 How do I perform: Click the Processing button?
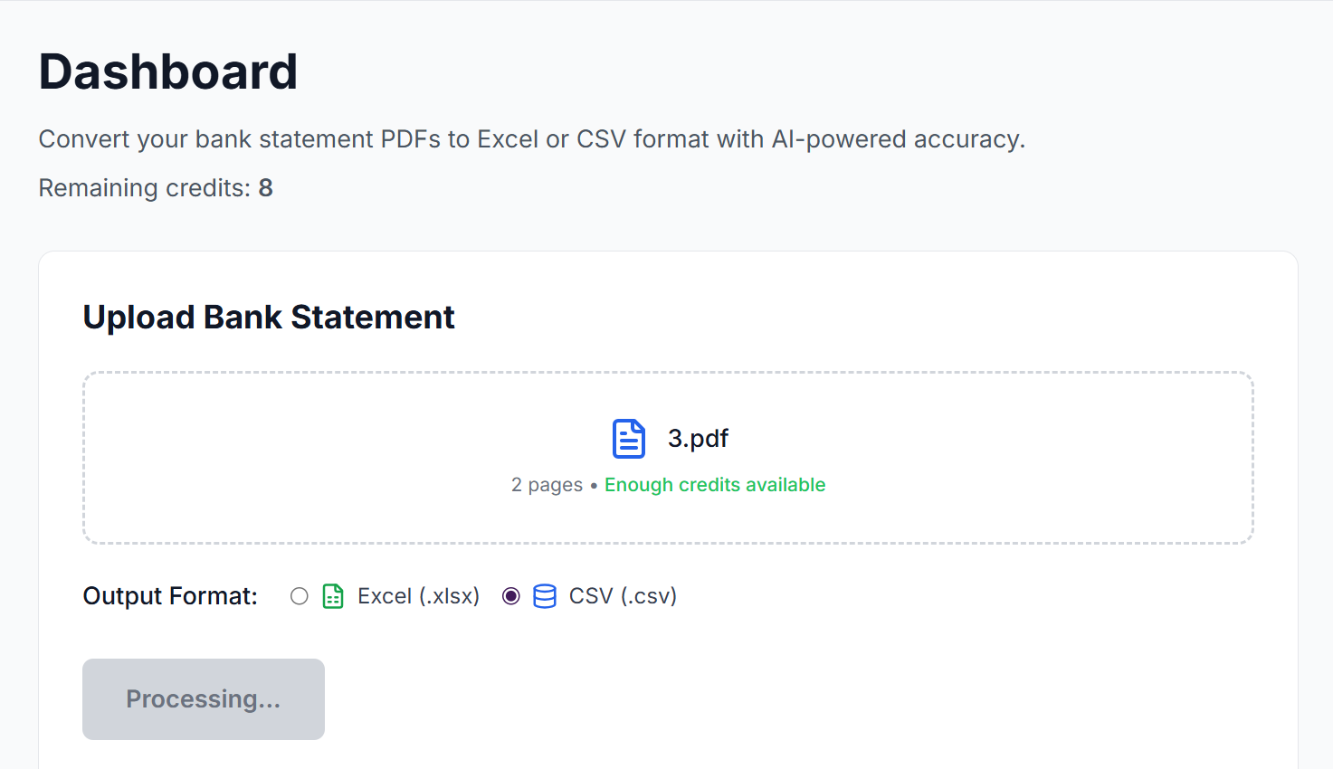[x=203, y=698]
